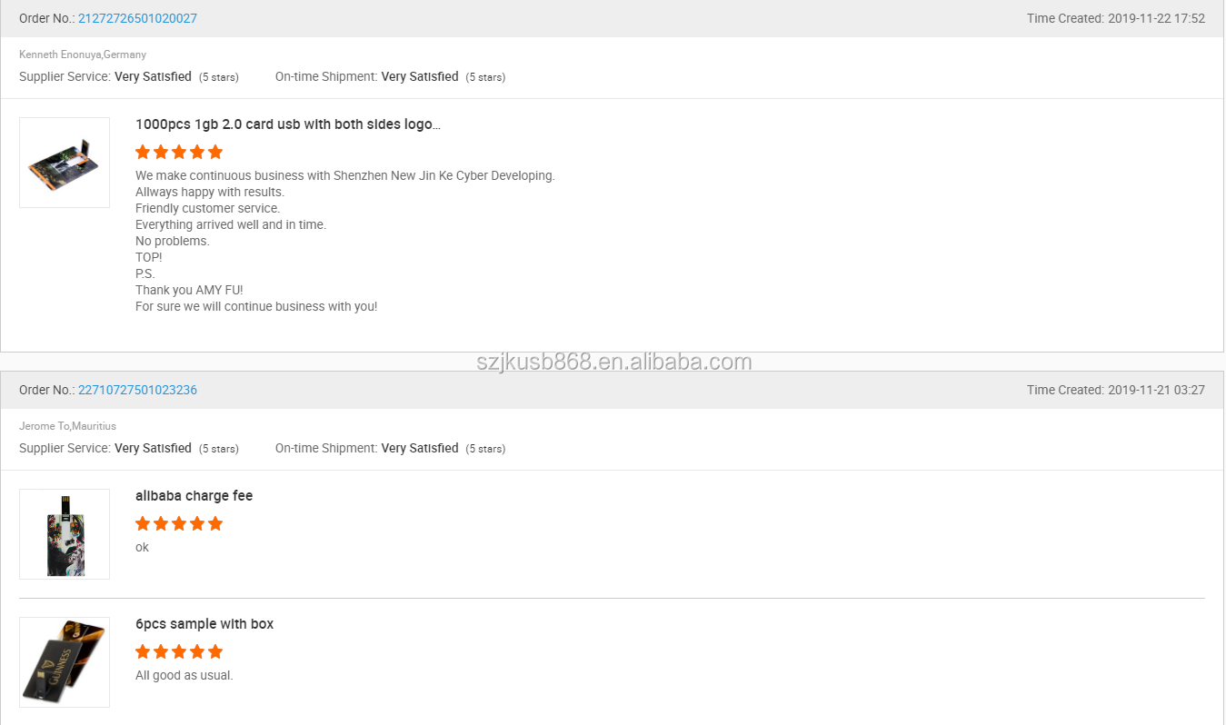Click first star of card usb review
This screenshot has width=1226, height=725.
click(x=143, y=152)
